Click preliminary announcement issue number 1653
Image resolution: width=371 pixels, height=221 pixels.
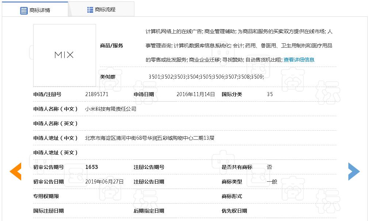pyautogui.click(x=91, y=167)
